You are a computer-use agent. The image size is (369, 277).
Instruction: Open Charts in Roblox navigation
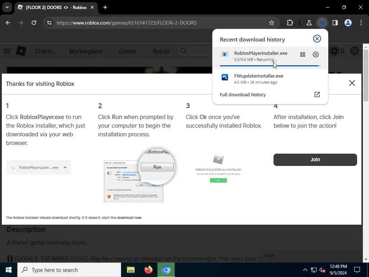[44, 51]
